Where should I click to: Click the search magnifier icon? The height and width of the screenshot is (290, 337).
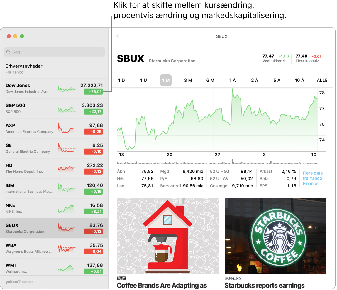(8, 52)
